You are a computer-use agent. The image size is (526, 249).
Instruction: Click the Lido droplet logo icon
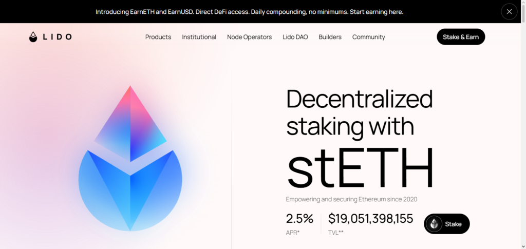(33, 37)
